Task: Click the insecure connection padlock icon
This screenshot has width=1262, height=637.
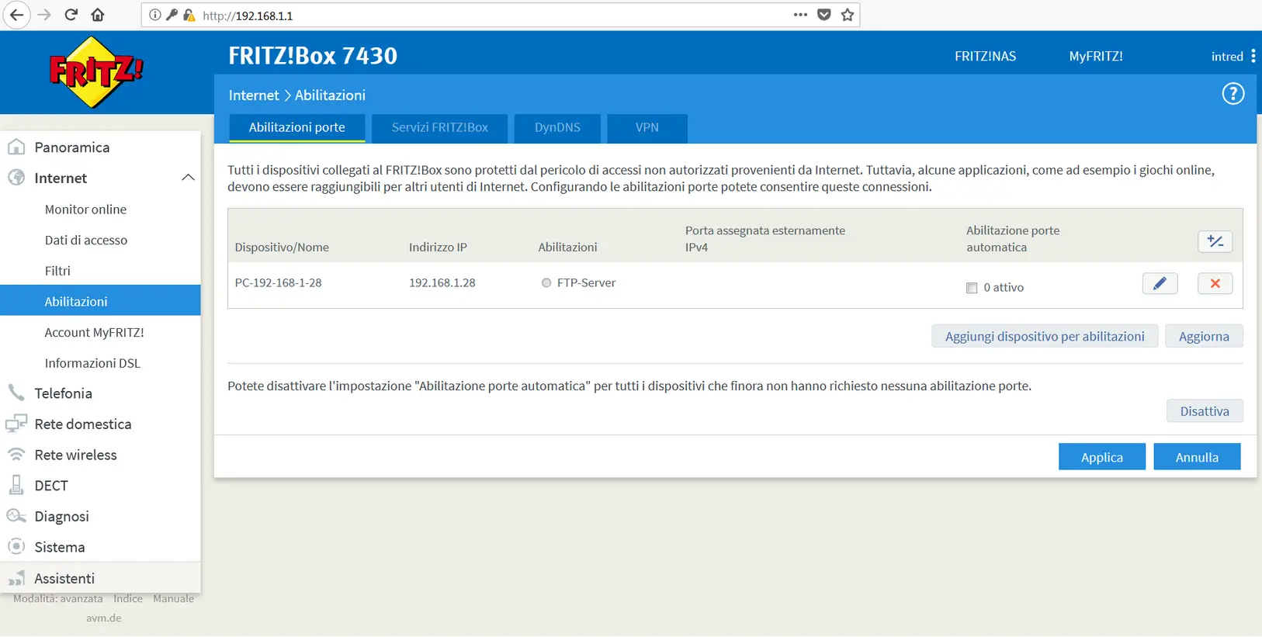Action: tap(189, 15)
